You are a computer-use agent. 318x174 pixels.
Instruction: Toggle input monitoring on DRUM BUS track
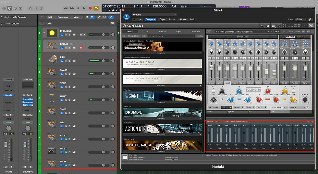[85, 35]
